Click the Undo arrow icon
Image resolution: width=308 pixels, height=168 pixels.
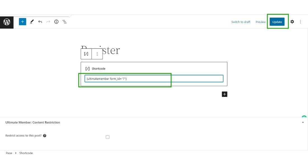tap(40, 22)
